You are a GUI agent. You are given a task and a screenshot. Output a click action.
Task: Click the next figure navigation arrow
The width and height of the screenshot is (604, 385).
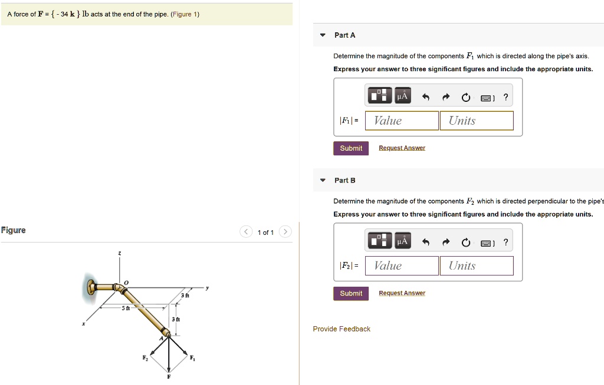[285, 231]
